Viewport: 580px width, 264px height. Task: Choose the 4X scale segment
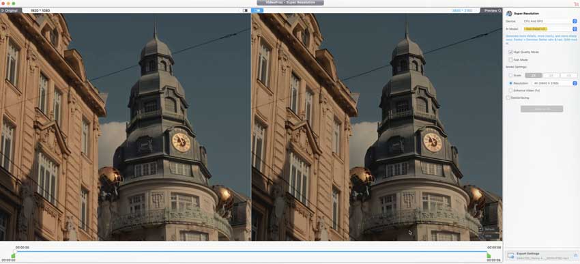(x=568, y=76)
